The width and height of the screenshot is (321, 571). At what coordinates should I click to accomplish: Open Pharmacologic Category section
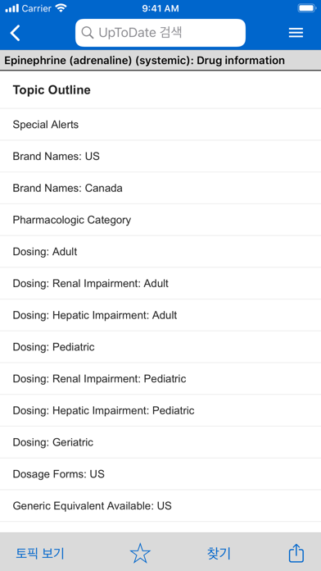[x=160, y=220]
